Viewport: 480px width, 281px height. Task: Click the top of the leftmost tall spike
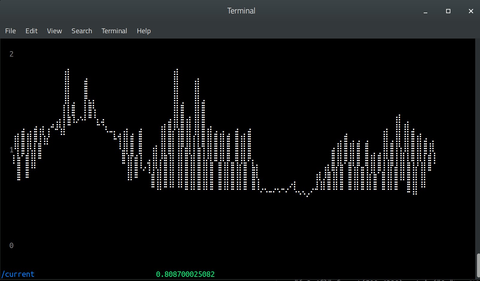(67, 70)
